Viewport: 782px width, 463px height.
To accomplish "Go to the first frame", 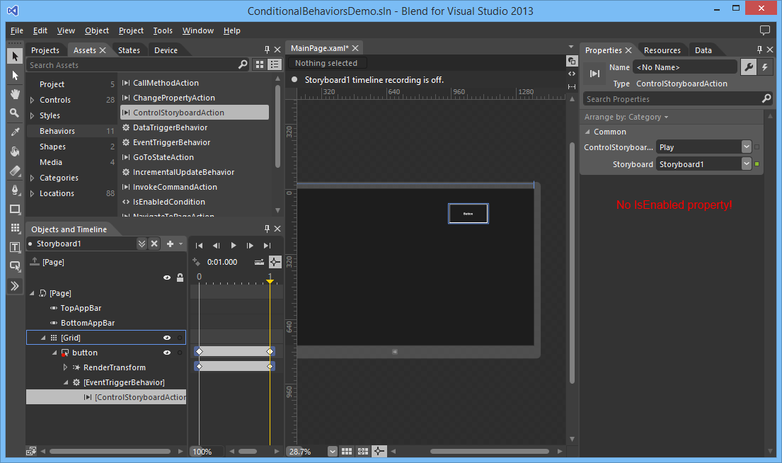I will (199, 245).
